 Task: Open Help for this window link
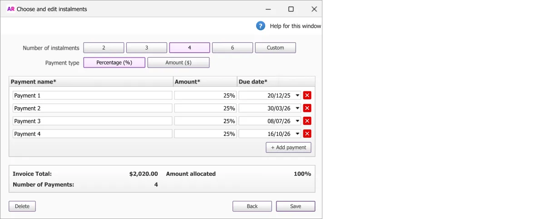pyautogui.click(x=295, y=26)
